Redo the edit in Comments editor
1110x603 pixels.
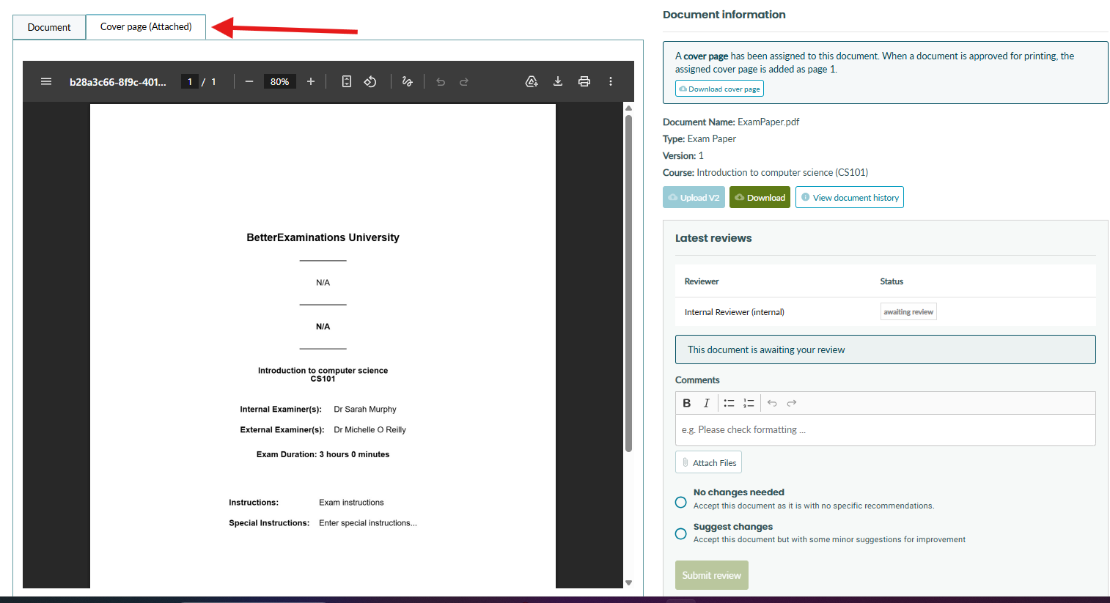(792, 403)
